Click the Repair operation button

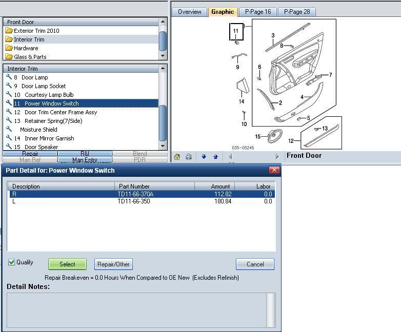(x=30, y=153)
